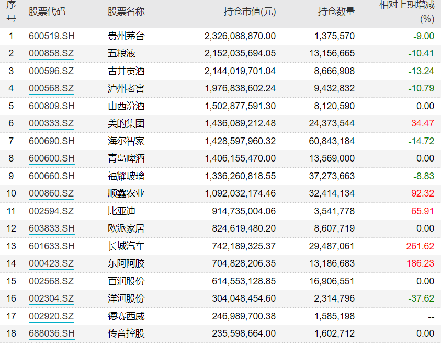
Task: Select stock name 福耀玻璃
Action: [126, 176]
